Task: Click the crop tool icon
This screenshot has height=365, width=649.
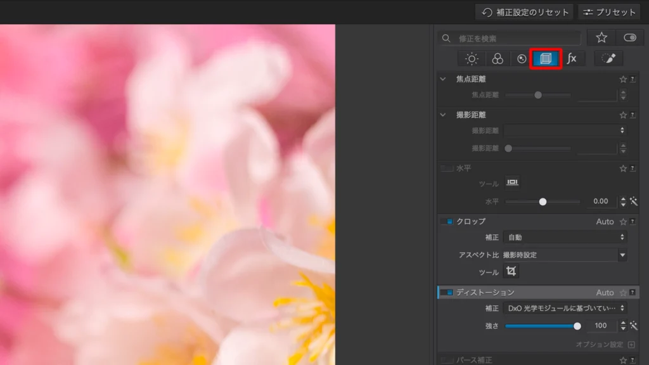Action: (511, 272)
